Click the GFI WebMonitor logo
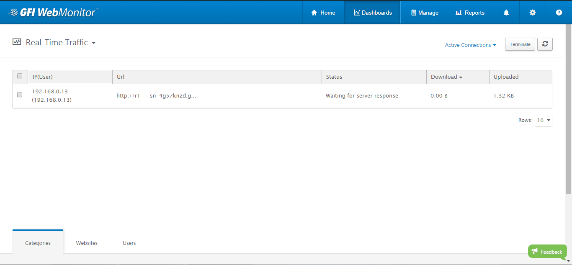This screenshot has width=572, height=265. coord(53,12)
